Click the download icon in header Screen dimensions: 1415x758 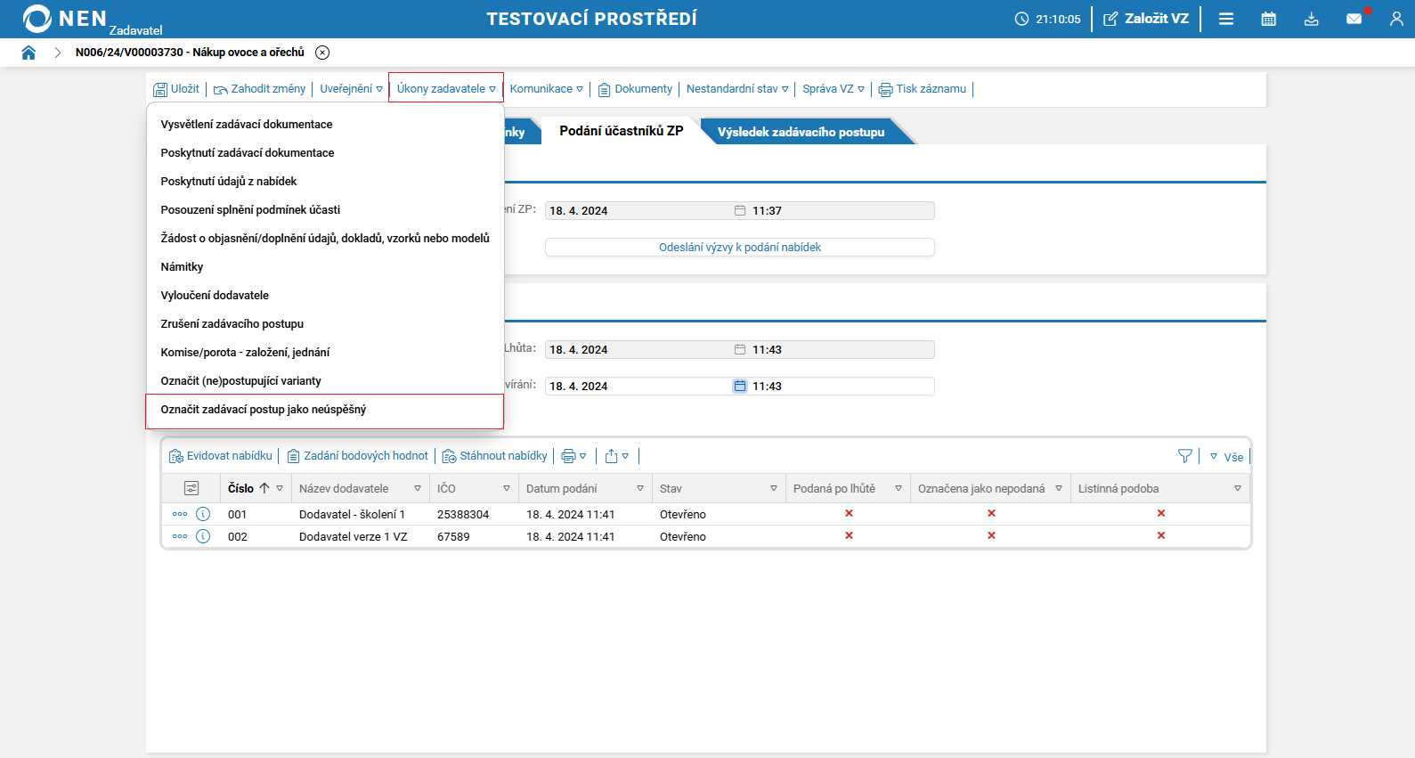click(1312, 19)
